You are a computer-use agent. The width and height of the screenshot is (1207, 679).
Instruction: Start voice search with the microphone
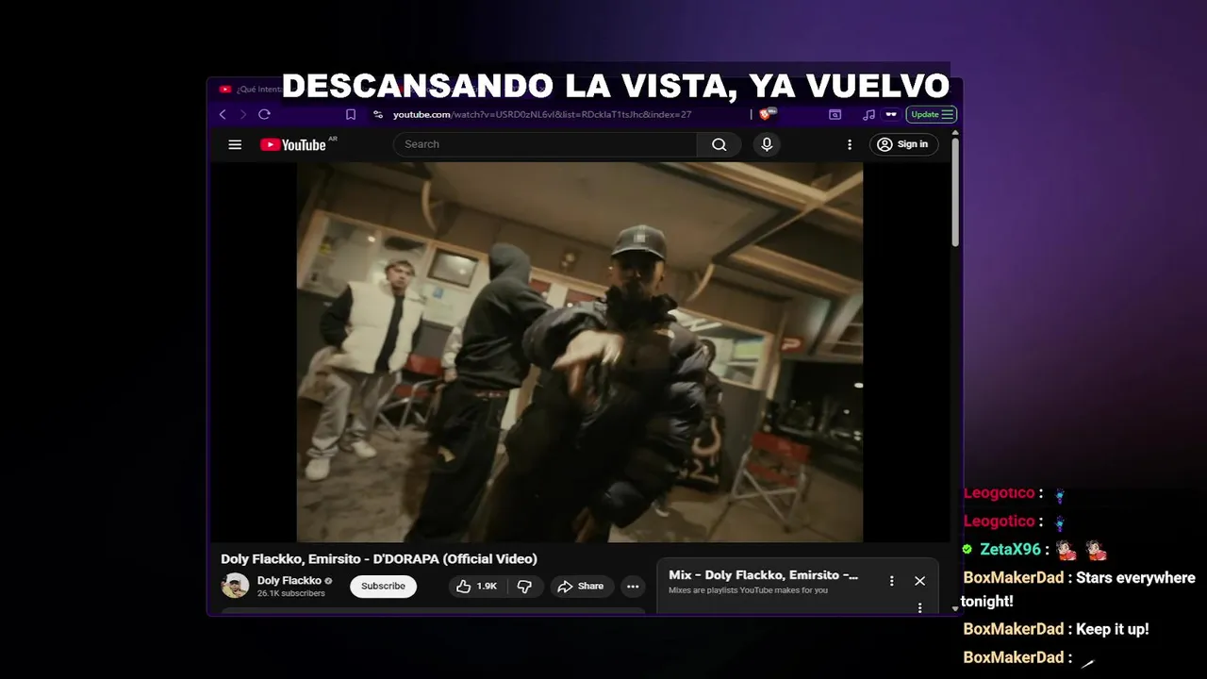pyautogui.click(x=767, y=144)
